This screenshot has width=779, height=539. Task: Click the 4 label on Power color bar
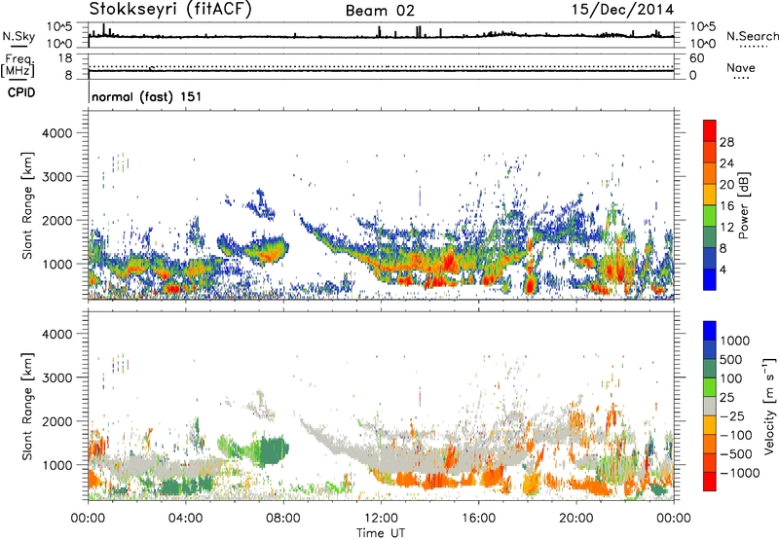pos(723,269)
